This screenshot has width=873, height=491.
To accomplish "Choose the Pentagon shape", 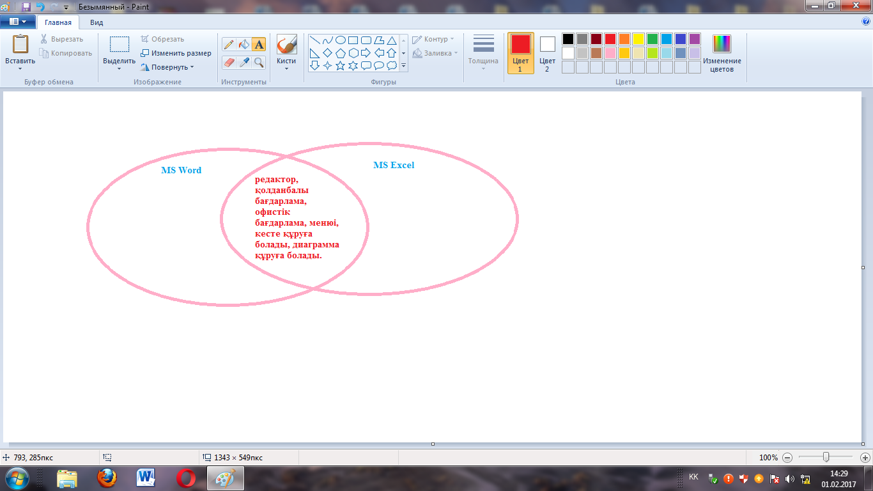I will (341, 52).
